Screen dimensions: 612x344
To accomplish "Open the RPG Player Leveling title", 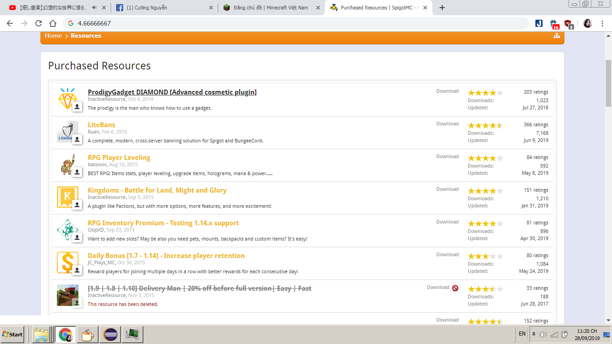I will click(119, 158).
